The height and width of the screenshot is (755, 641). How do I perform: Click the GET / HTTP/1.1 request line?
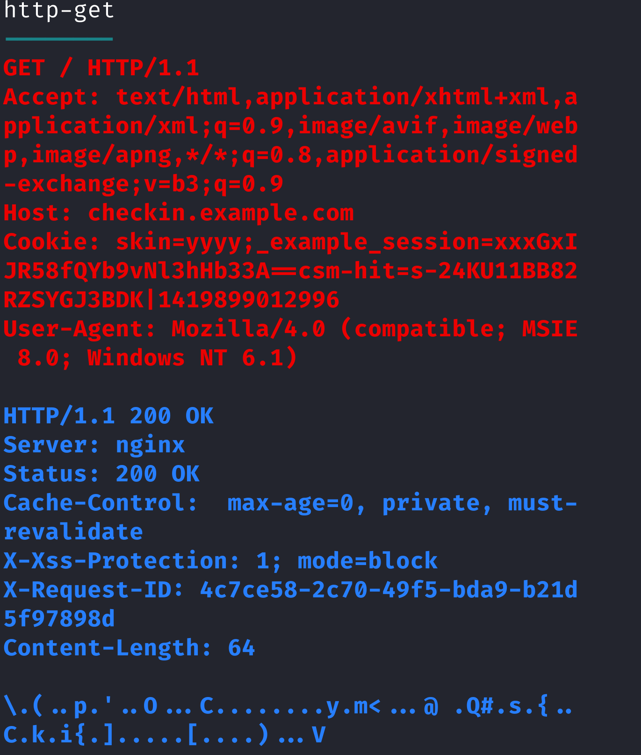click(101, 68)
